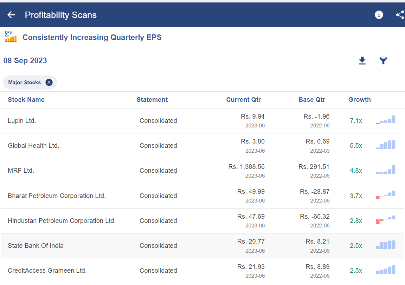Click Lupin base quarter Rs. -1.96
Screen dimensions: 405x285
[x=316, y=117]
